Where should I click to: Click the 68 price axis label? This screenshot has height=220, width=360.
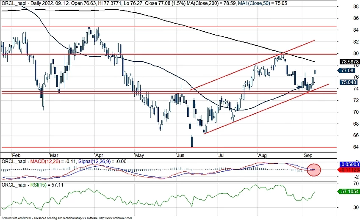(x=356, y=124)
